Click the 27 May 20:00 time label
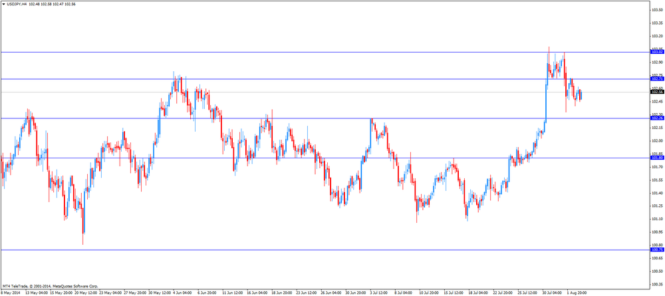The width and height of the screenshot is (665, 296). click(134, 293)
